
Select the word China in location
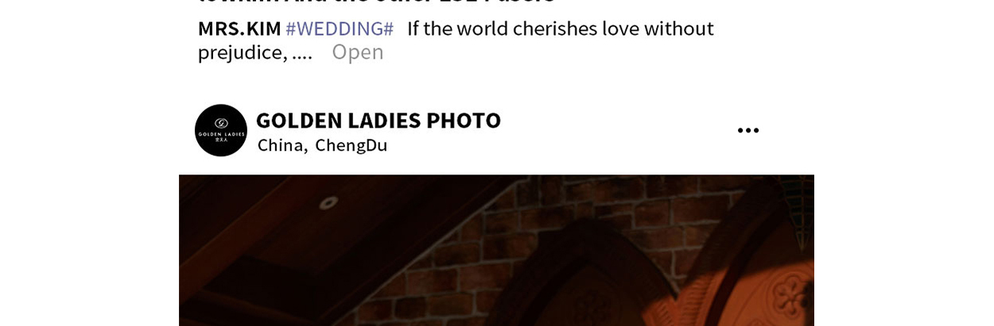(280, 145)
